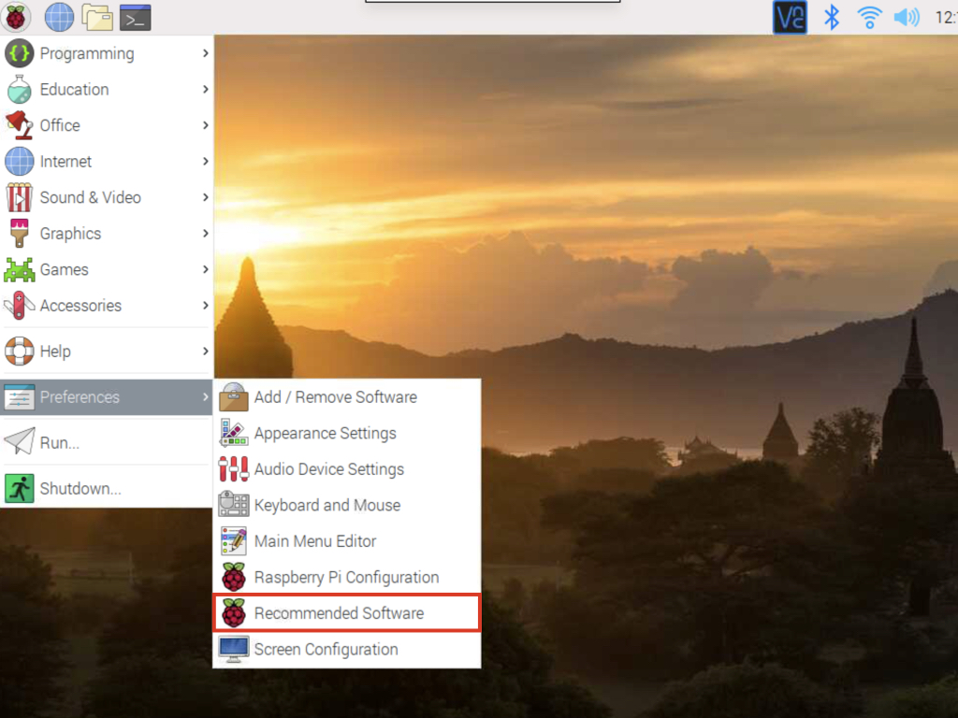Click the Preferences menu label
The width and height of the screenshot is (958, 718).
(x=80, y=396)
